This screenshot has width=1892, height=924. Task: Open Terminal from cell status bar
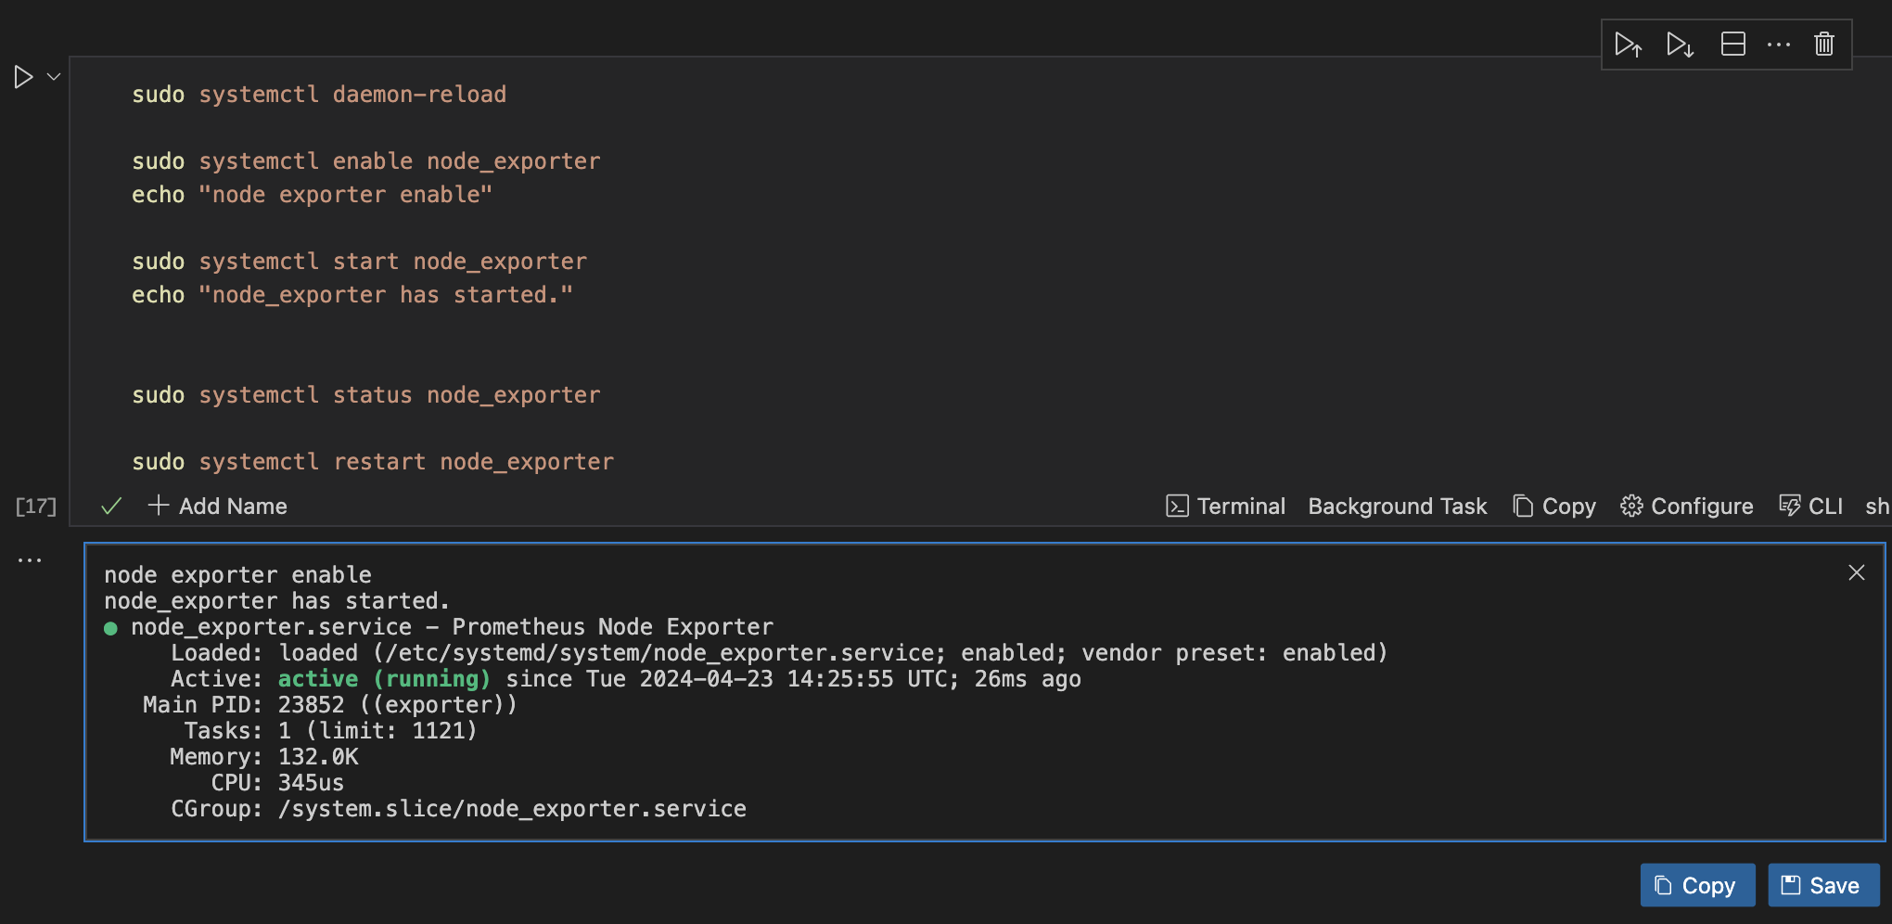(x=1226, y=507)
